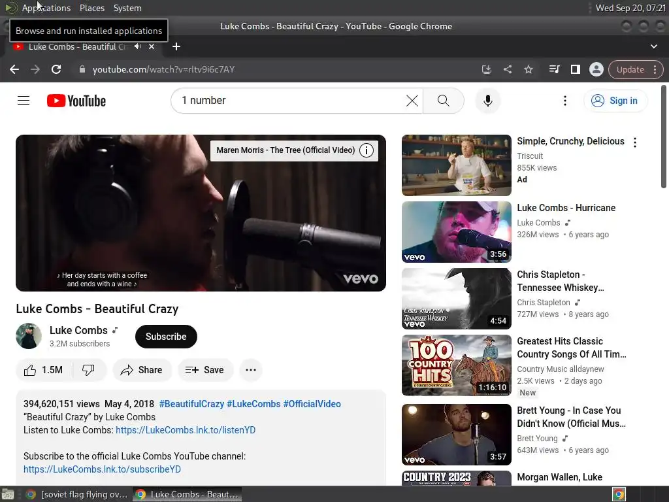
Task: Open the #OfficialVideo hashtag
Action: point(312,404)
